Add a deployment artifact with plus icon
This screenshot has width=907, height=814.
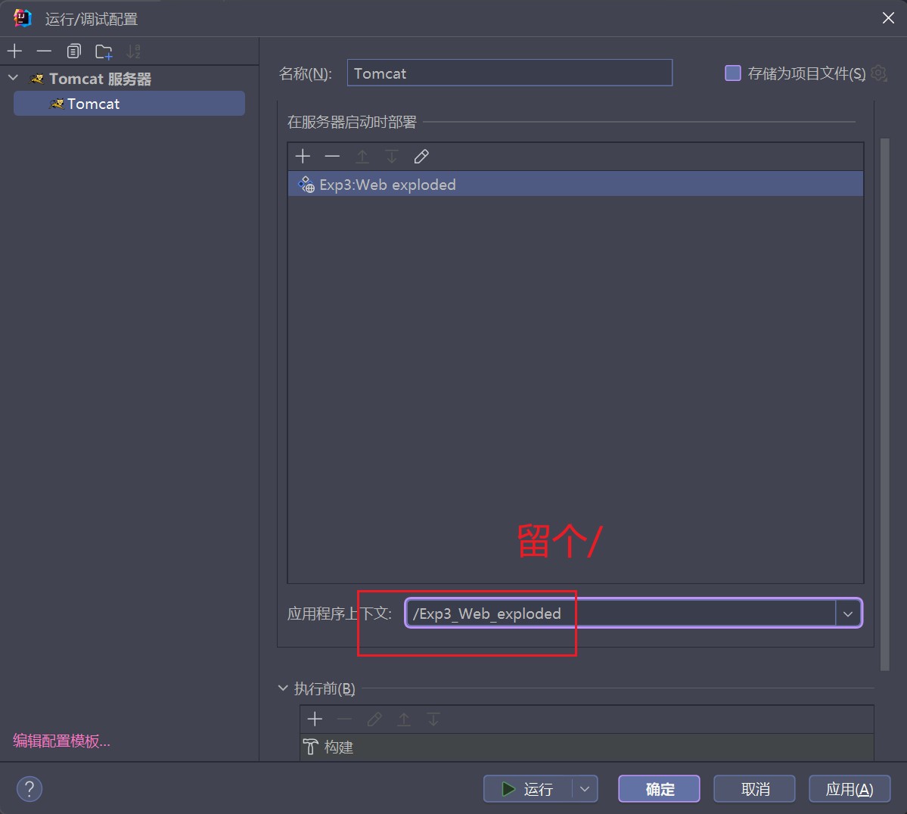point(303,156)
